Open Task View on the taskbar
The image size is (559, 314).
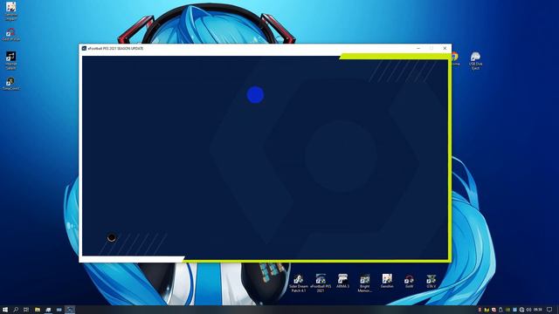26,310
